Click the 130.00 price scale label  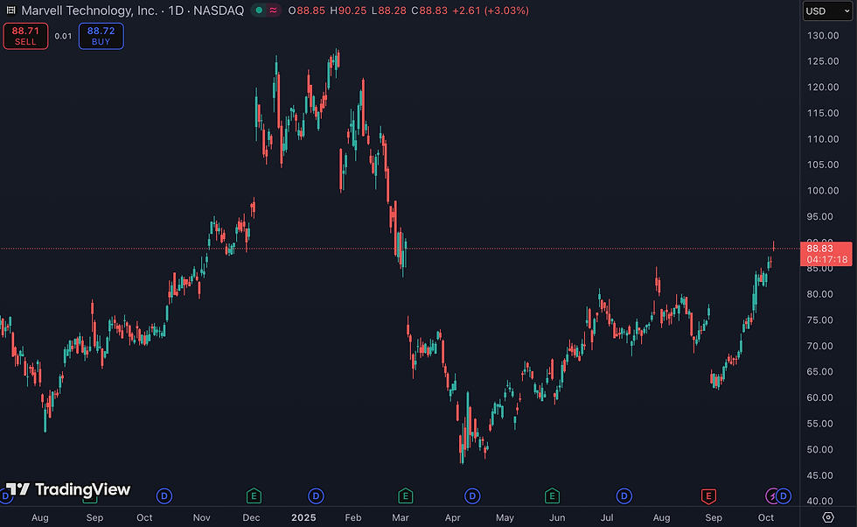click(x=823, y=36)
